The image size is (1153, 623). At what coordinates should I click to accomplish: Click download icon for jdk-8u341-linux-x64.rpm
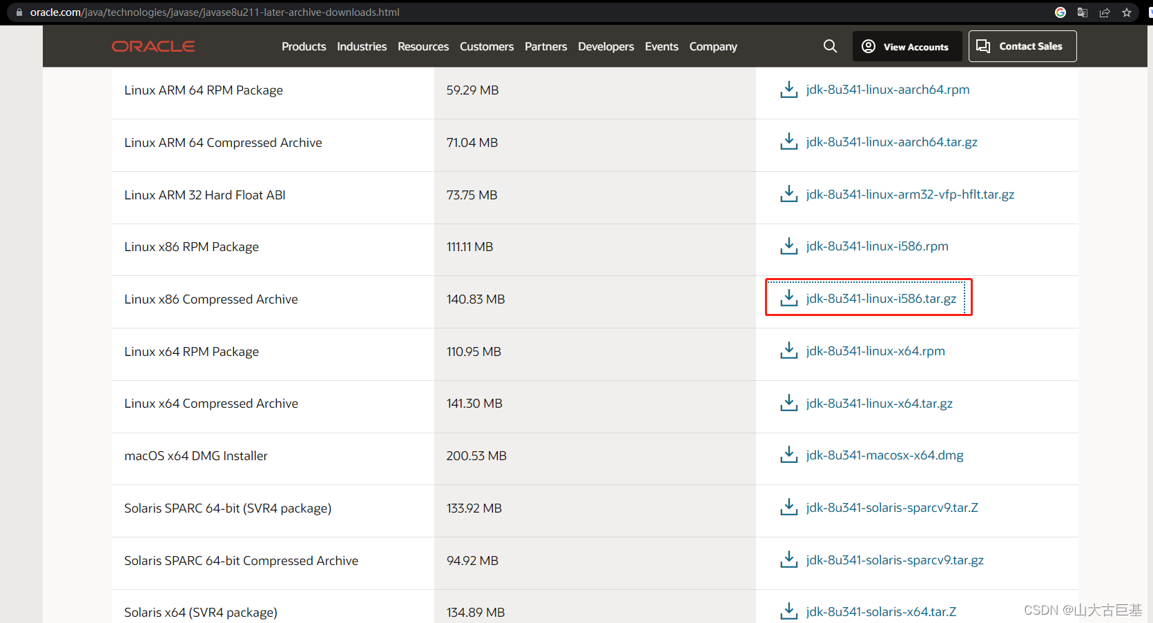[x=788, y=350]
